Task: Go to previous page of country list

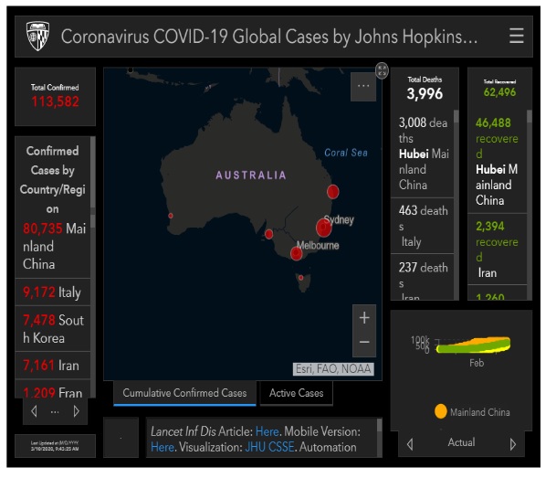Action: pyautogui.click(x=34, y=411)
